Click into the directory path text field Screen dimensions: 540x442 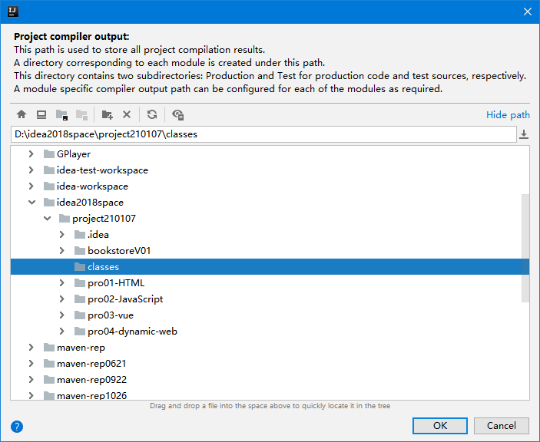(x=263, y=134)
